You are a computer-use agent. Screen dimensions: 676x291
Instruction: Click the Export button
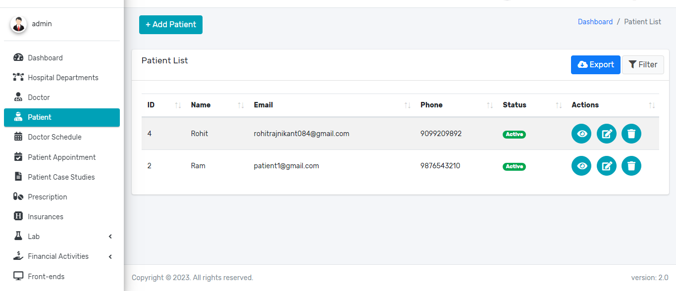595,64
